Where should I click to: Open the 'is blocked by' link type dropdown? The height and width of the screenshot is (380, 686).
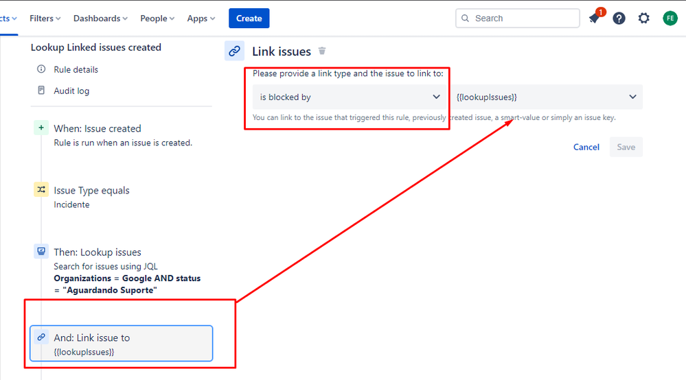[x=350, y=97]
